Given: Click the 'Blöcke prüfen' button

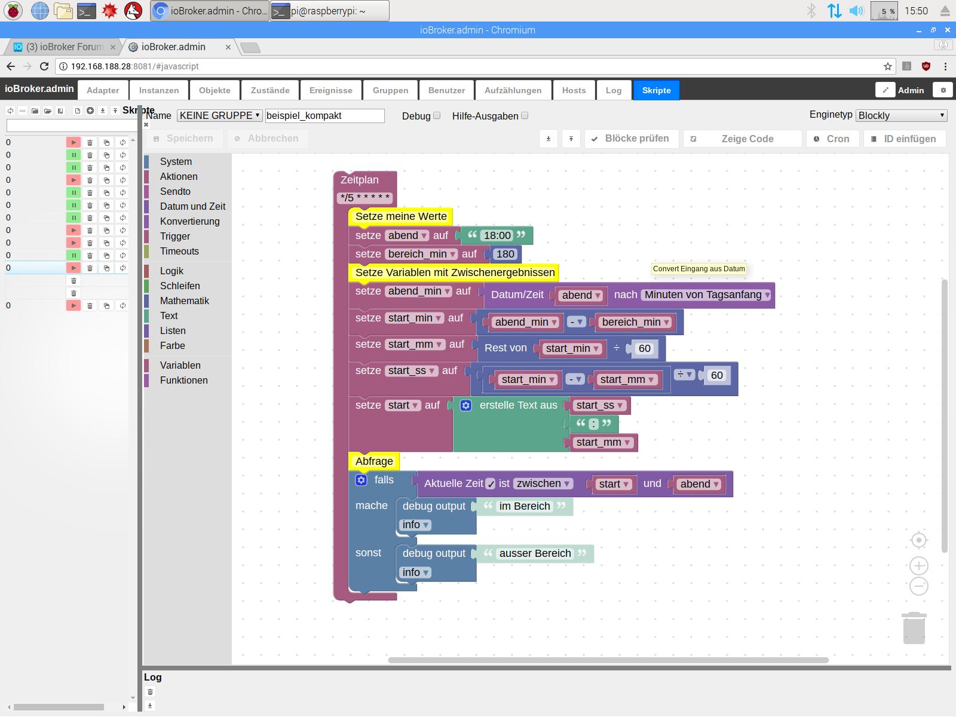Looking at the screenshot, I should tap(631, 139).
